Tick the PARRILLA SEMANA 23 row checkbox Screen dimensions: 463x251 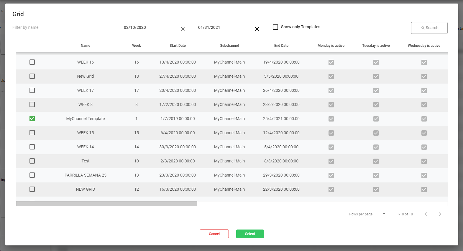(32, 175)
